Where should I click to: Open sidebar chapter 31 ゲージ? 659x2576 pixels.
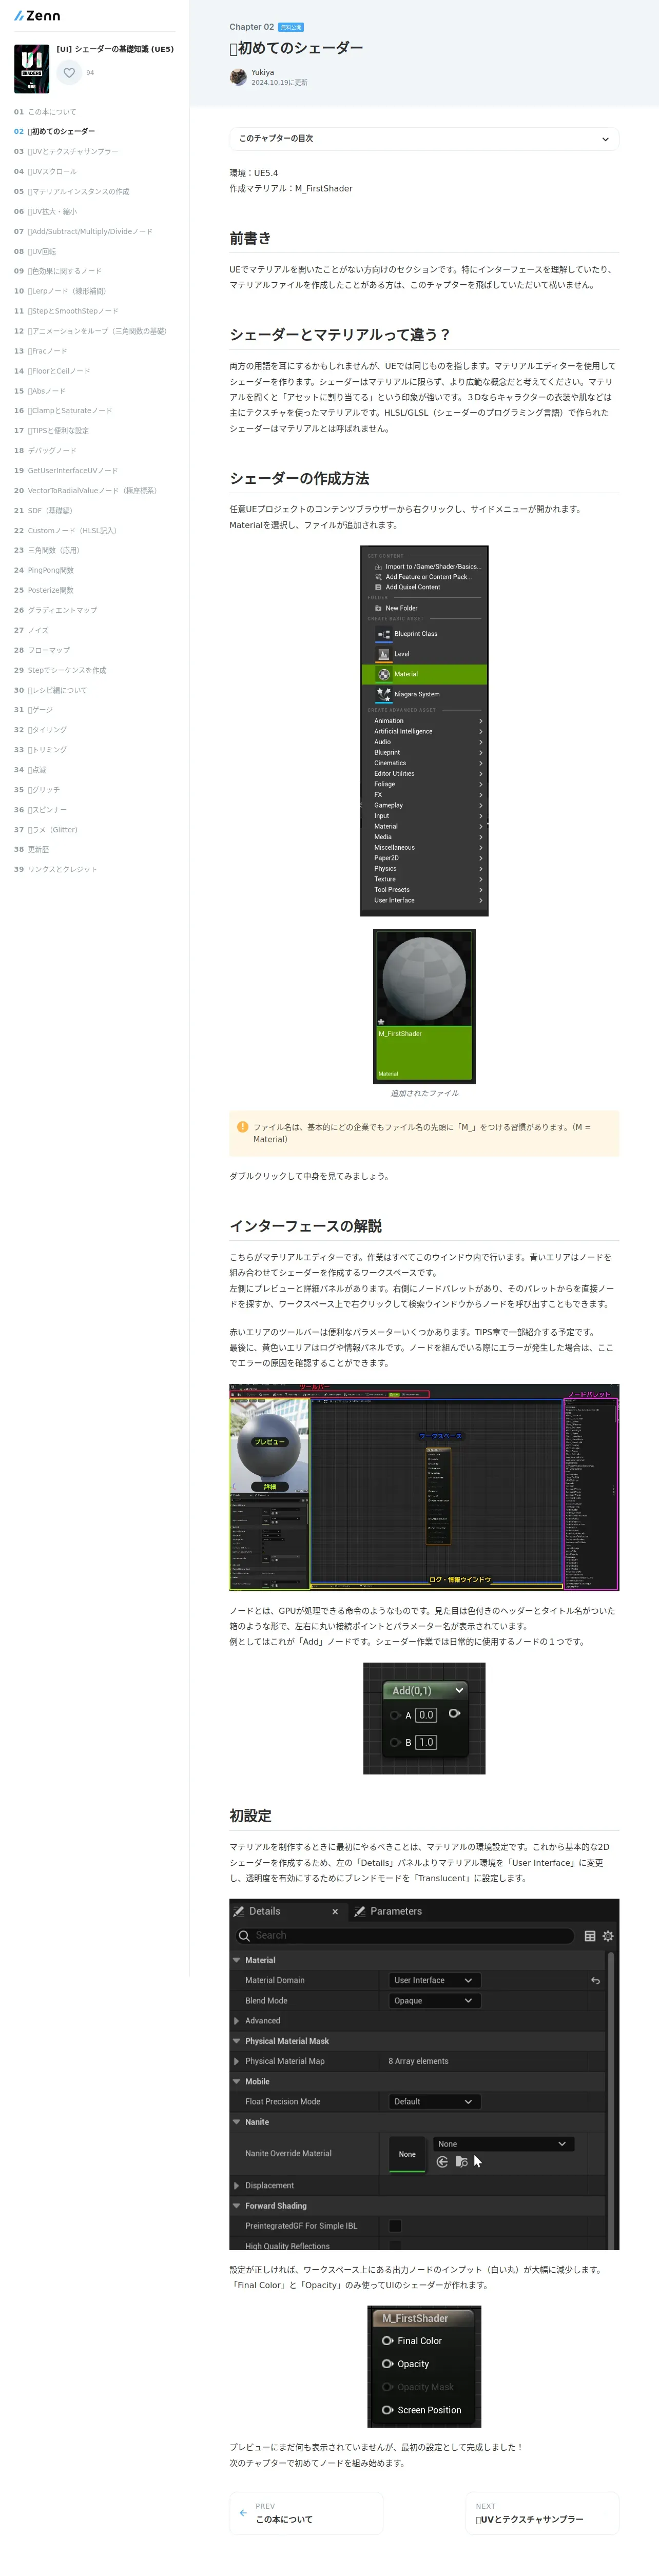pyautogui.click(x=34, y=710)
